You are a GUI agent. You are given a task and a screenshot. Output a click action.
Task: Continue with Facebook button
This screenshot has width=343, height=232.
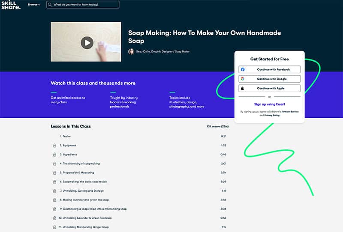tap(270, 69)
